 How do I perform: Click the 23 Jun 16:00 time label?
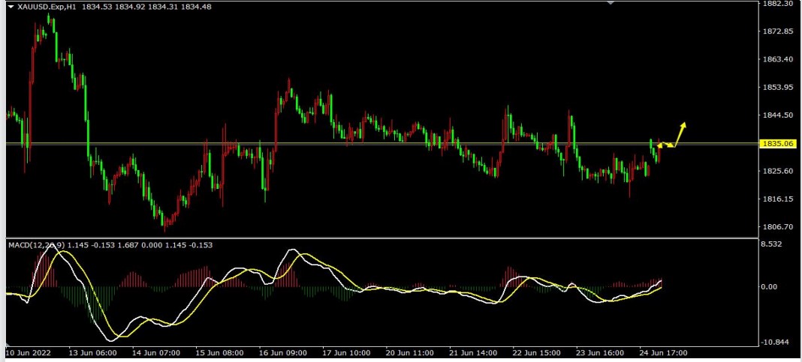coord(601,353)
